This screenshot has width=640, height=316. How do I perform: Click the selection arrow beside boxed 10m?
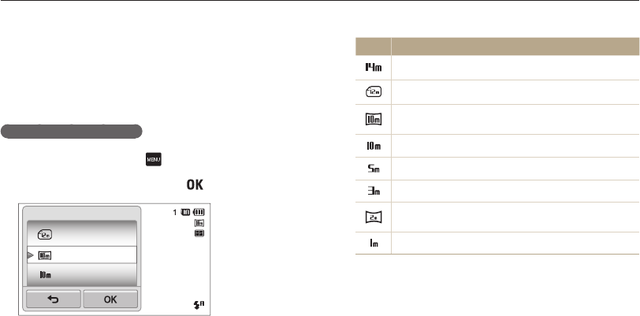coord(31,255)
